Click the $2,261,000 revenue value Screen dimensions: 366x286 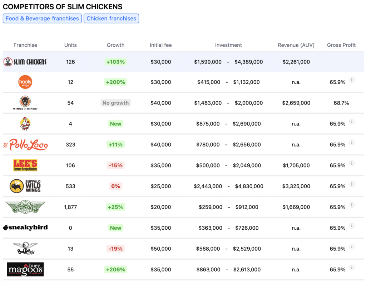point(296,62)
